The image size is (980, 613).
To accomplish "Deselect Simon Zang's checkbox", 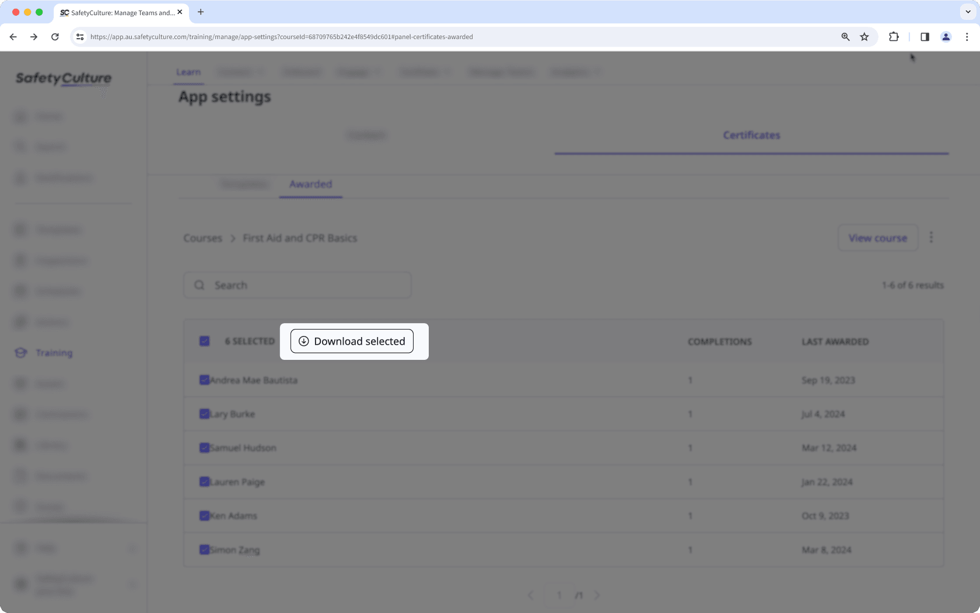I will point(204,549).
